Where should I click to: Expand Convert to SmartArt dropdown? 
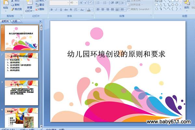(150, 9)
